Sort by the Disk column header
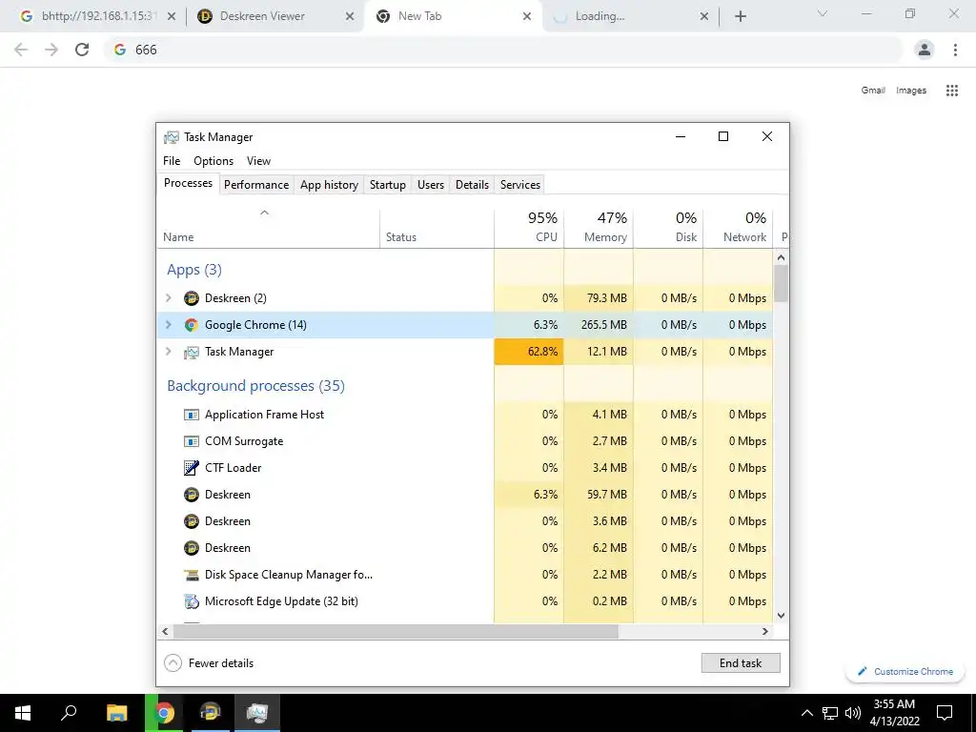 (x=668, y=229)
